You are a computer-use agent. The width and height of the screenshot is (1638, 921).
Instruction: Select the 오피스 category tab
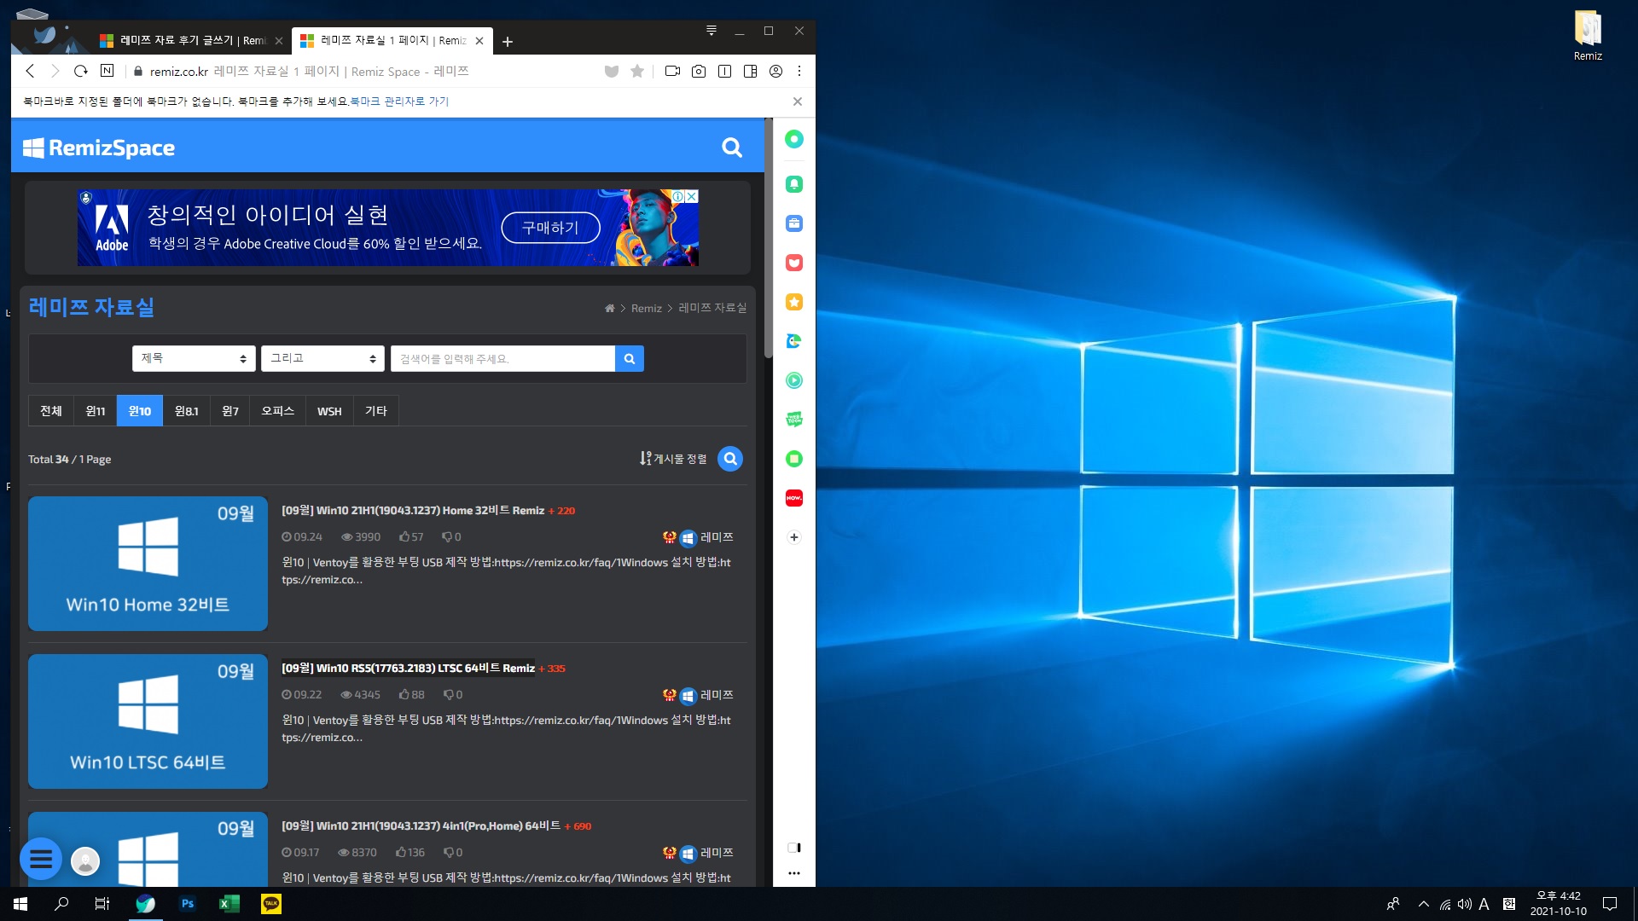point(277,410)
